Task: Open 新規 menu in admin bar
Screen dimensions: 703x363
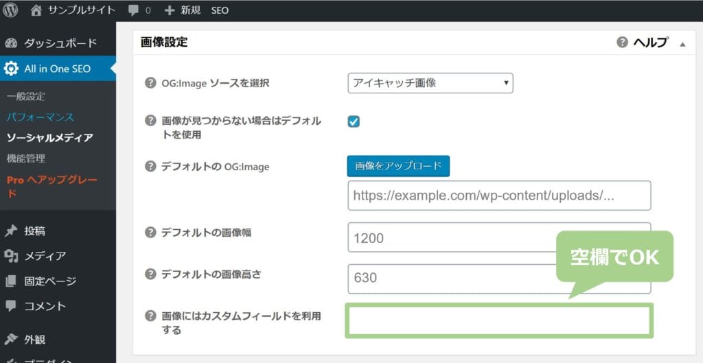Action: click(x=191, y=10)
